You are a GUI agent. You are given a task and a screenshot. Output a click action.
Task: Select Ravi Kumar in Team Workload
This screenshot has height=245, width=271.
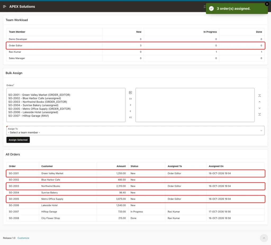tap(15, 52)
